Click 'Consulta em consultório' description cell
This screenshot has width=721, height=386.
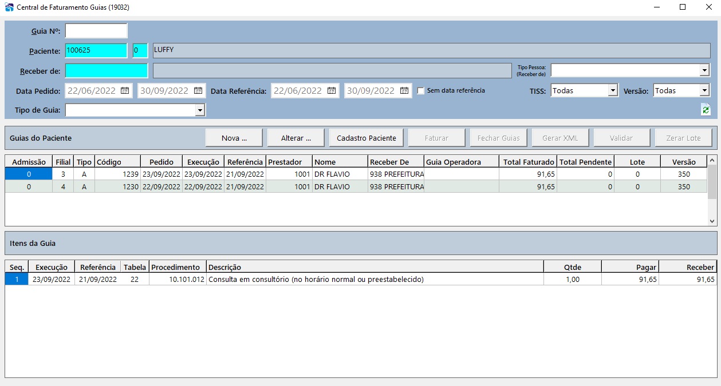[375, 279]
